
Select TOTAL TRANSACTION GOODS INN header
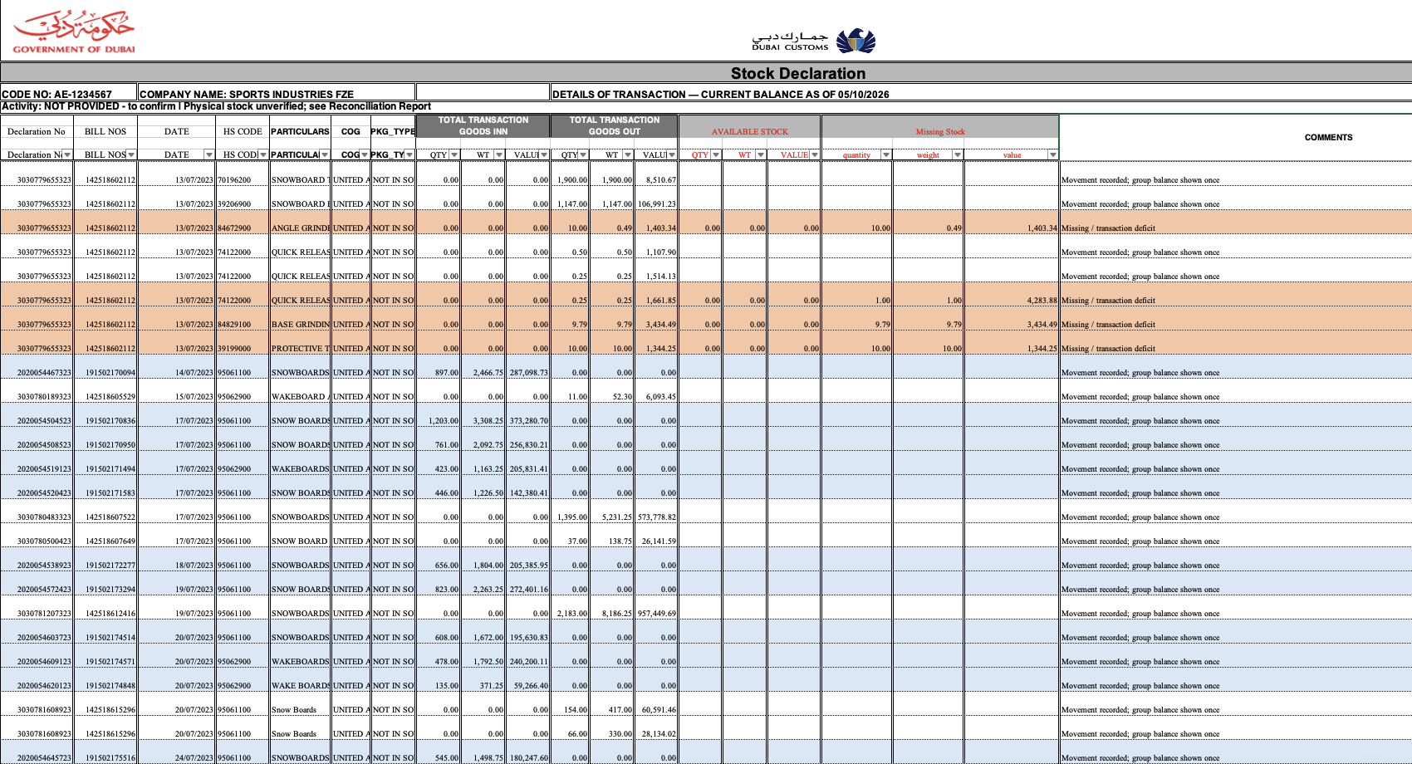click(483, 125)
